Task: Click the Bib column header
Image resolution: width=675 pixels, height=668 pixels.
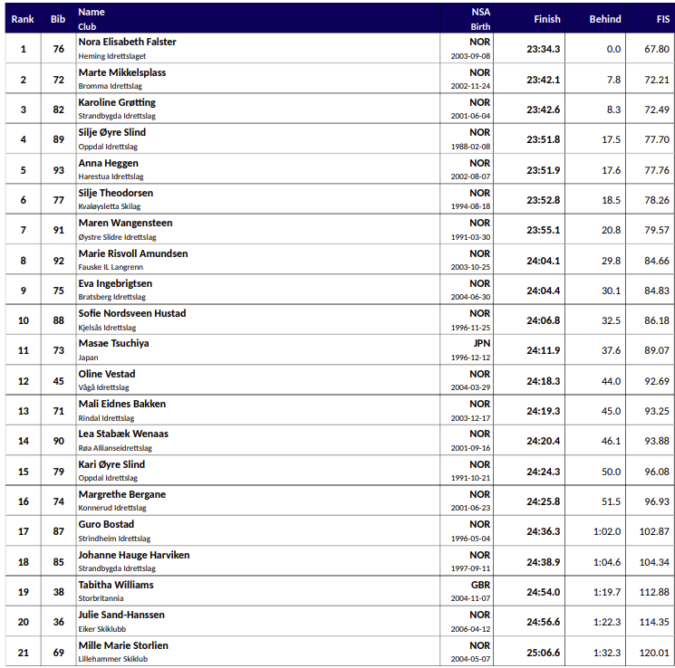Action: [58, 19]
